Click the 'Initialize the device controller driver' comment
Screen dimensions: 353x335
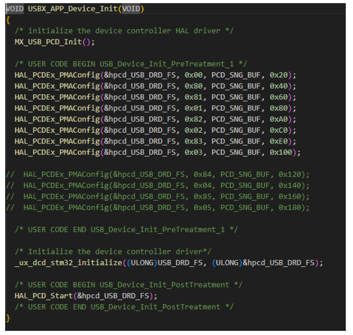click(113, 252)
